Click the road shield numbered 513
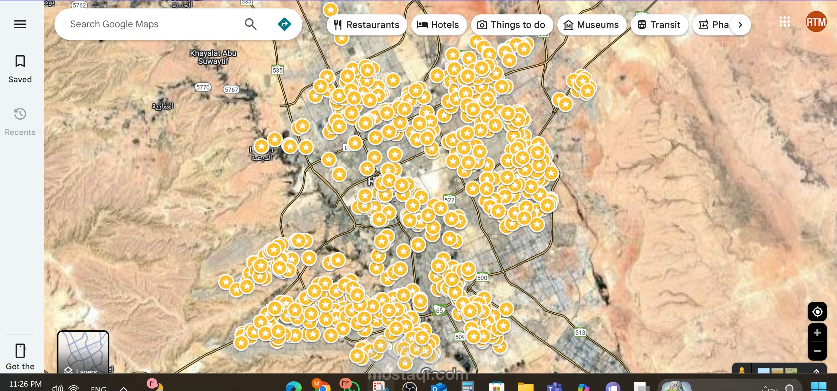The height and width of the screenshot is (391, 837). pyautogui.click(x=580, y=332)
